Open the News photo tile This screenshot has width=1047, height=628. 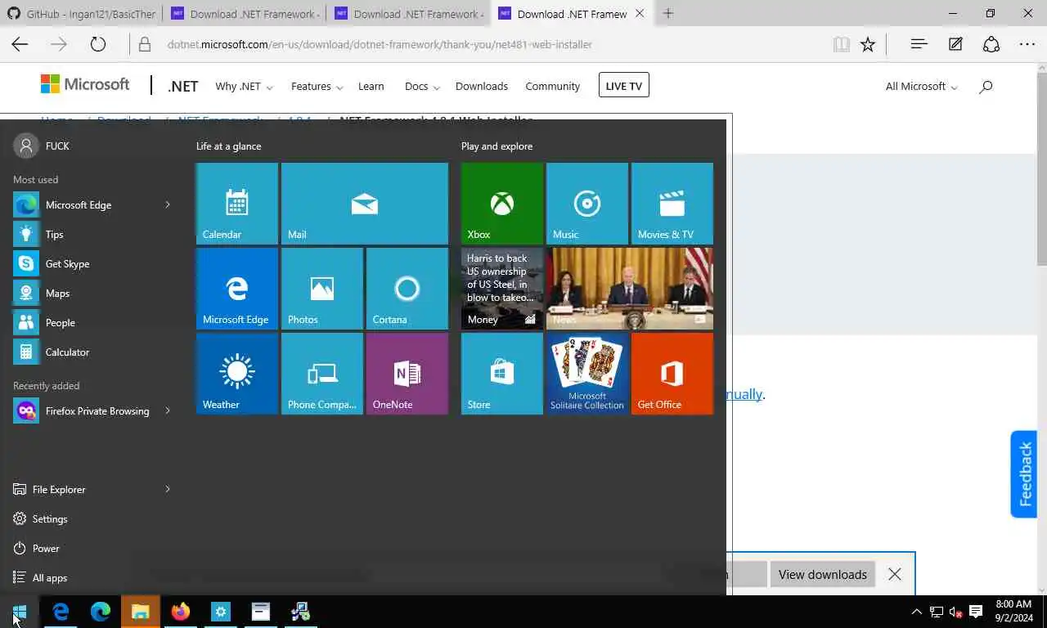(630, 289)
